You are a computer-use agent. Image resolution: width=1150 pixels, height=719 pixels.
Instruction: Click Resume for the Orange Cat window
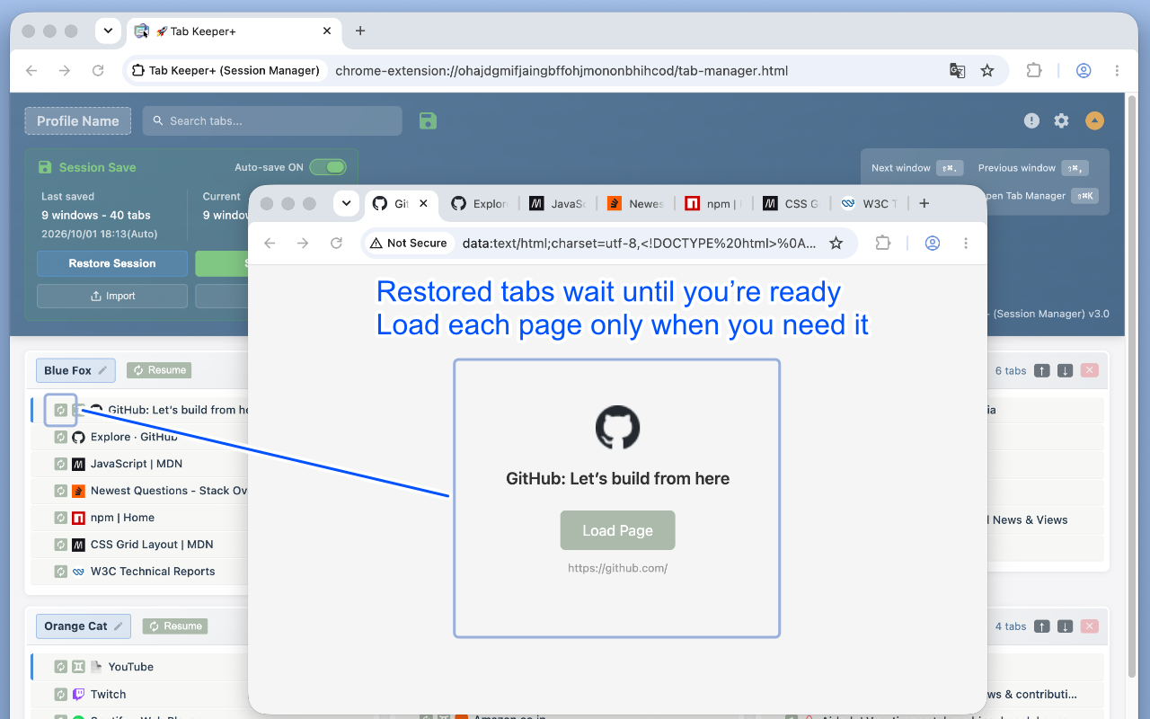tap(175, 626)
